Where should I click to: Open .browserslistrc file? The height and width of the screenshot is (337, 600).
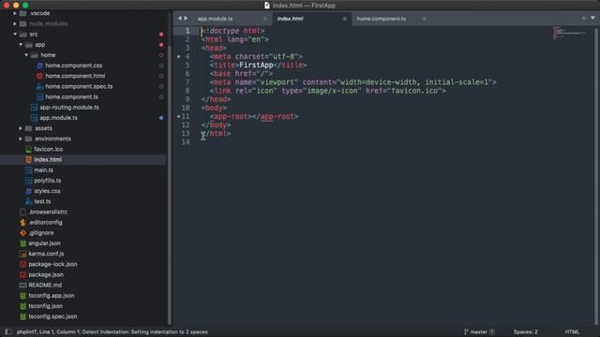48,212
